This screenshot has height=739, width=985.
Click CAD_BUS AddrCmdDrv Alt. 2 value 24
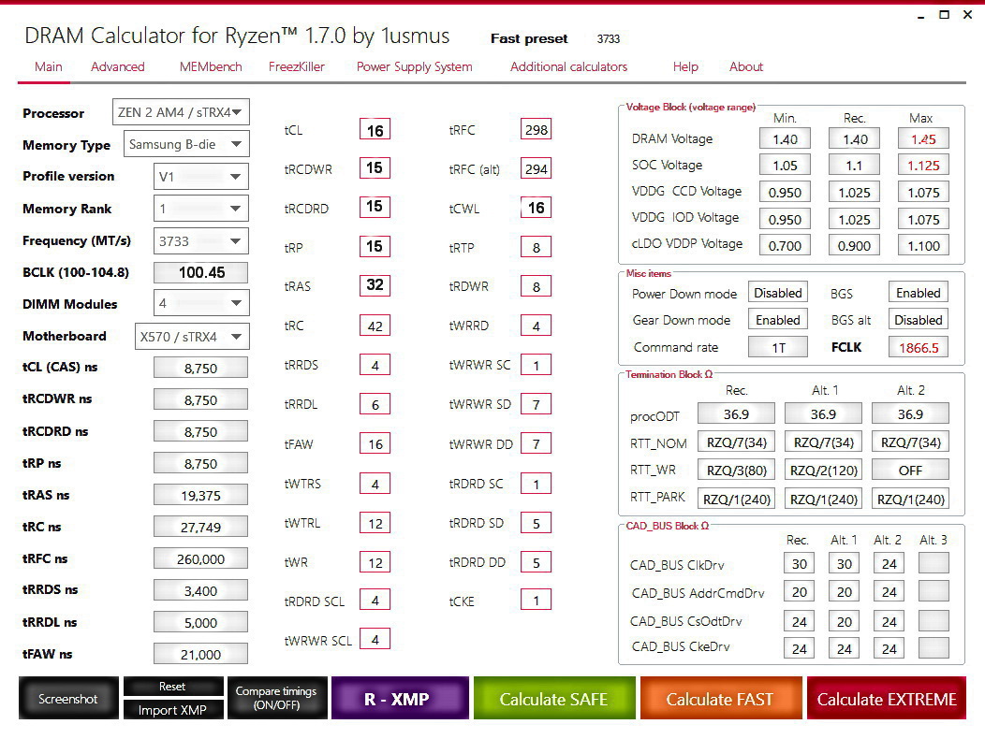click(889, 591)
